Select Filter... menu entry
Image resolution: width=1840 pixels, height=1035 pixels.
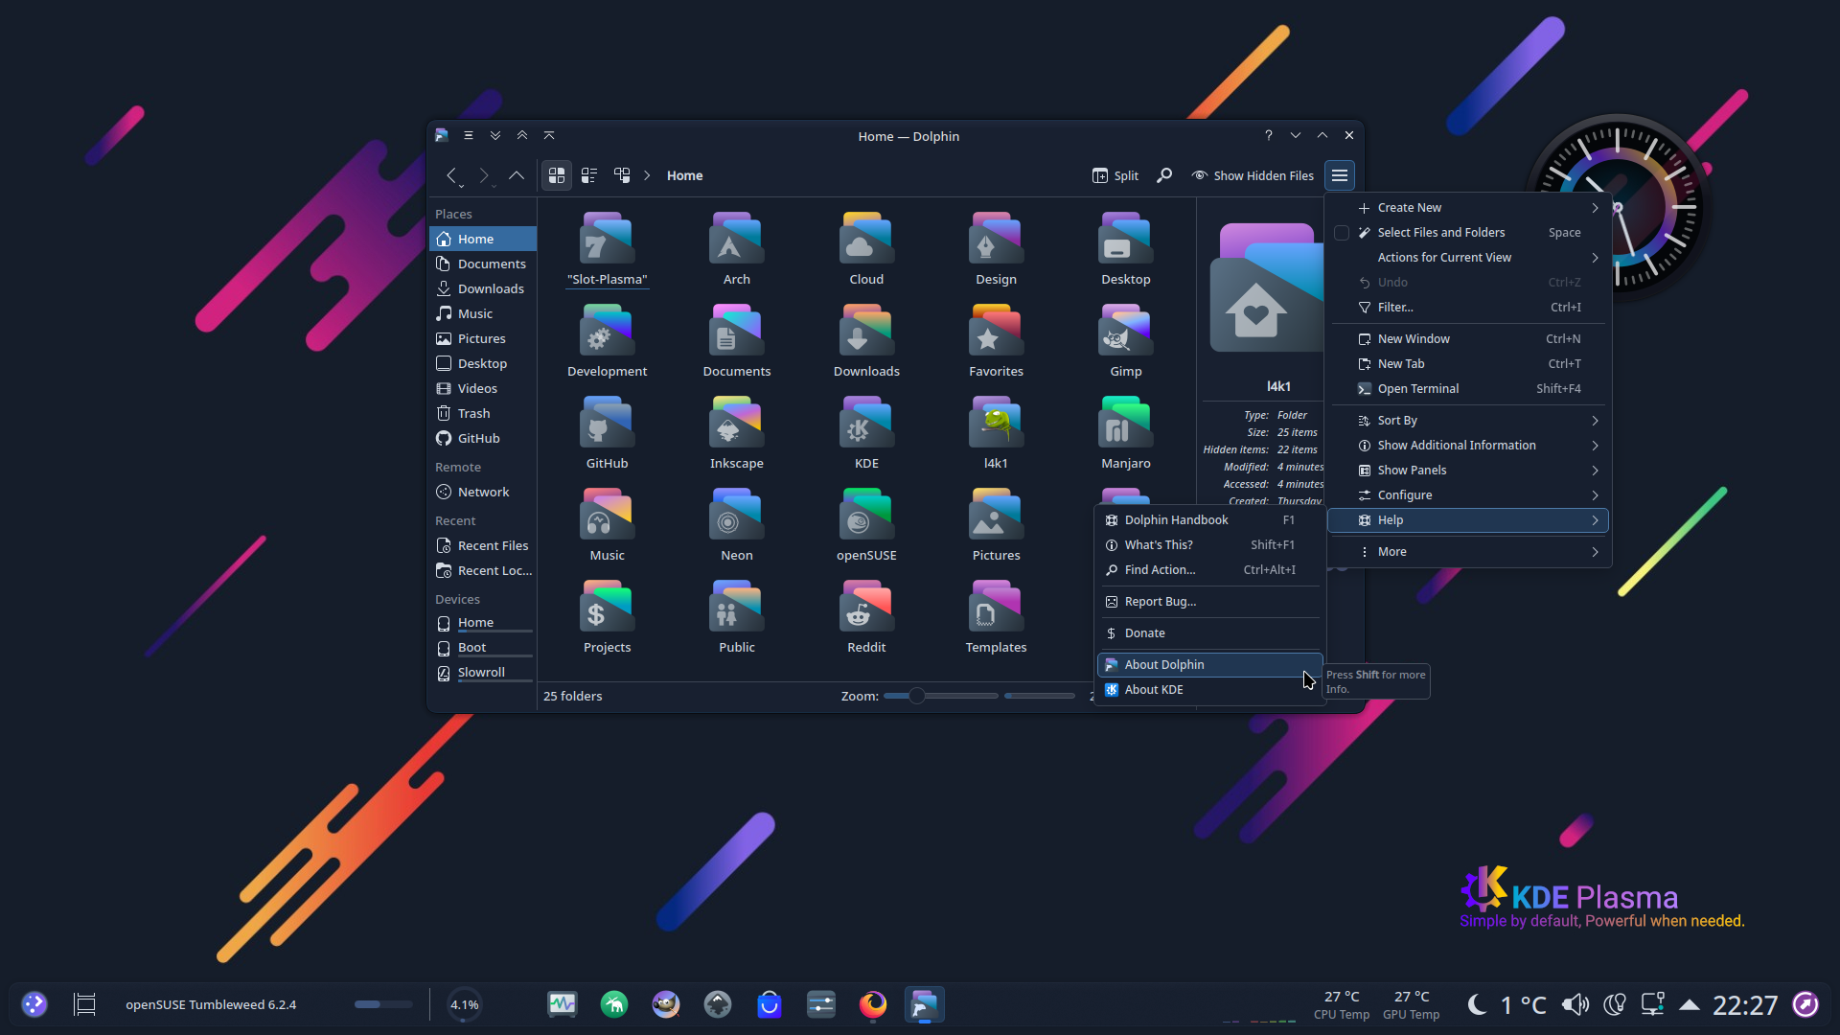coord(1468,308)
